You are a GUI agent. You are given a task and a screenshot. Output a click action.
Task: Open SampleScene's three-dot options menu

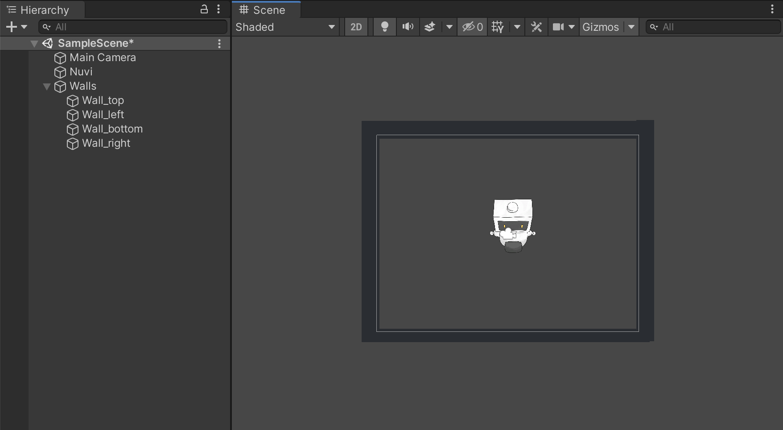click(x=219, y=43)
